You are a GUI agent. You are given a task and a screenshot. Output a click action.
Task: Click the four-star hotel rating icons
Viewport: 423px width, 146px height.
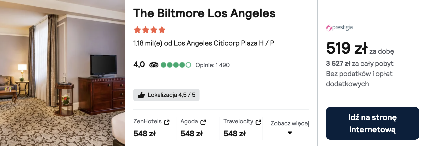[150, 30]
